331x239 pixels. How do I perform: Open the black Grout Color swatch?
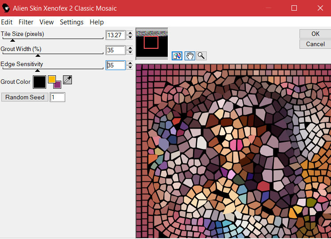[39, 82]
